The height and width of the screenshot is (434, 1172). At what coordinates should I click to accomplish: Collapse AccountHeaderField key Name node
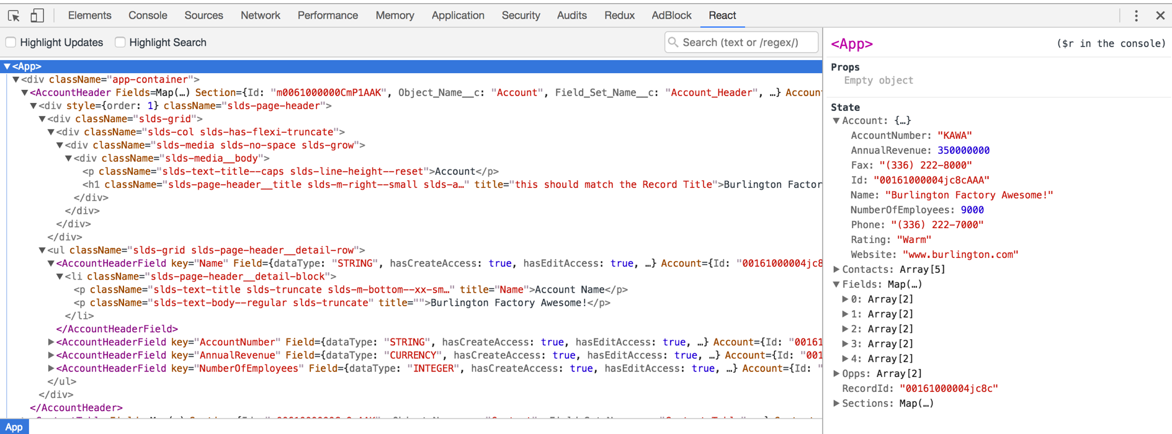[x=50, y=263]
